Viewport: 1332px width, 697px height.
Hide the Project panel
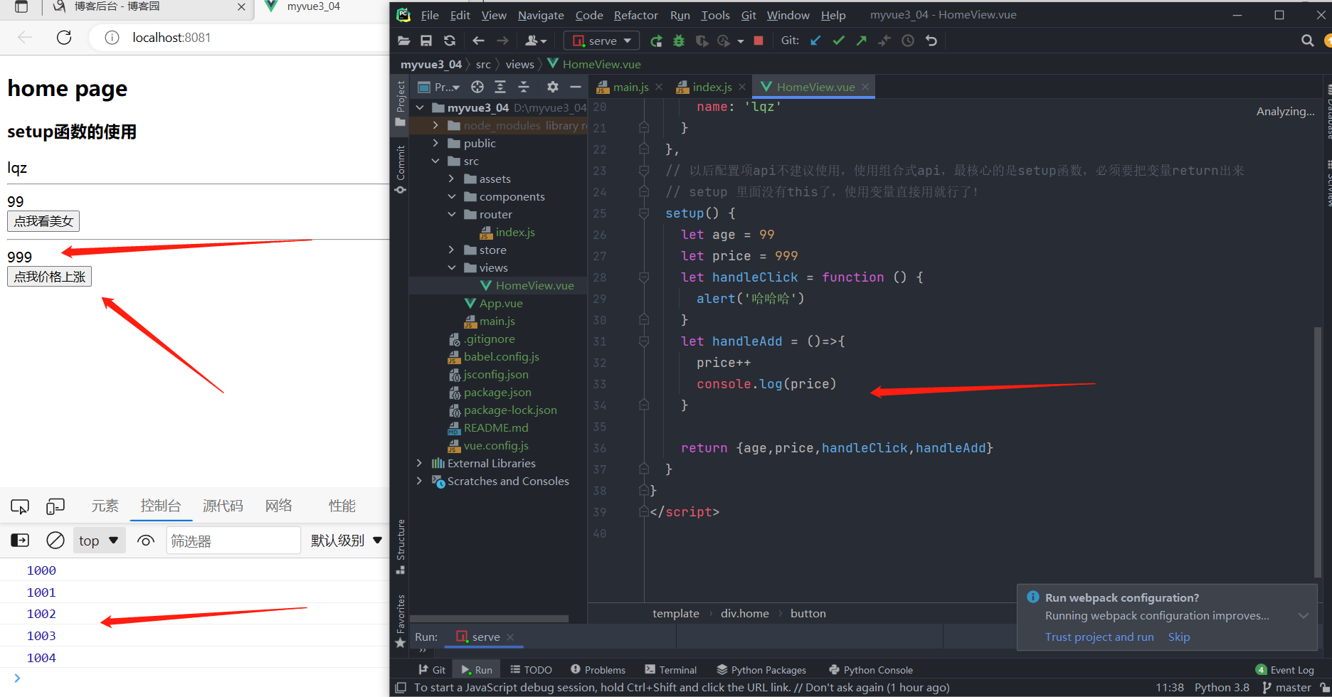tap(576, 87)
